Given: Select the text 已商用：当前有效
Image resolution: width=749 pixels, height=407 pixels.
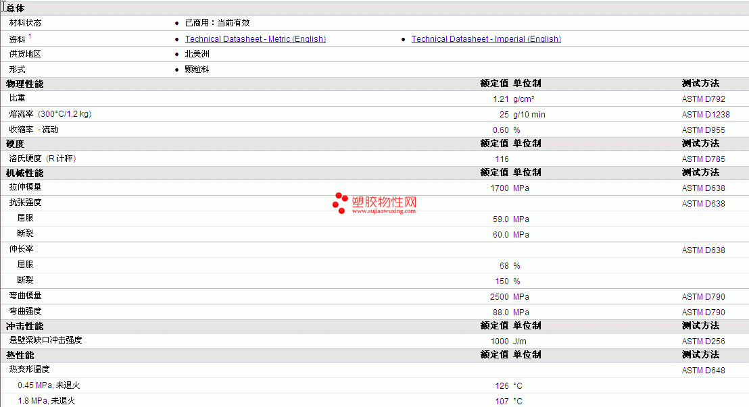Looking at the screenshot, I should (x=218, y=23).
